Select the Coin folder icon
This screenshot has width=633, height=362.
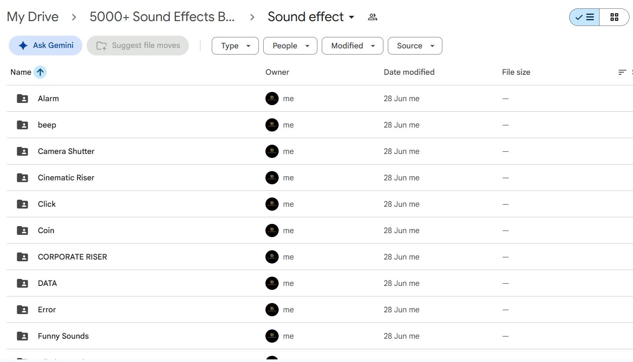22,230
